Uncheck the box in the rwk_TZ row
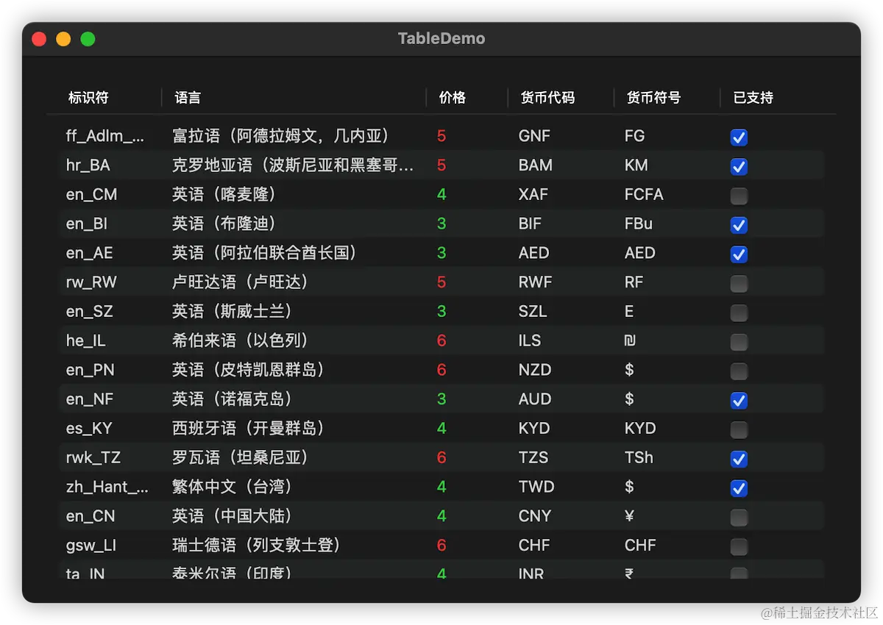This screenshot has height=625, width=883. (739, 459)
